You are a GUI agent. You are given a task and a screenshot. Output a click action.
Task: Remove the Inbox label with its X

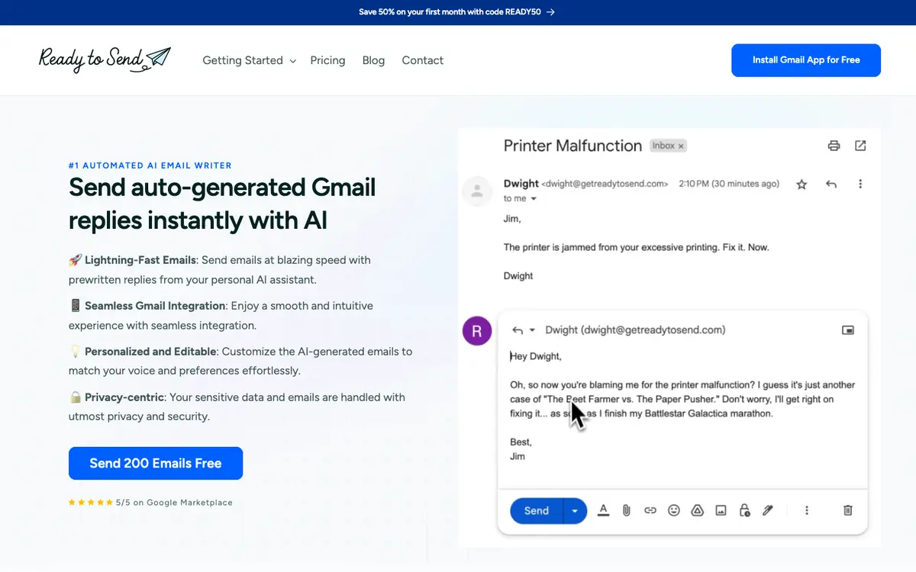tap(681, 146)
